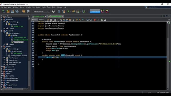Redo the last undone edit
The width and height of the screenshot is (171, 96).
[x=28, y=11]
